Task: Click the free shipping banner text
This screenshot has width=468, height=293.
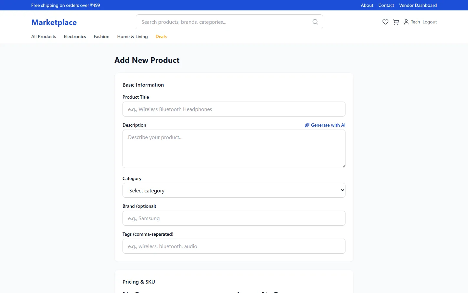Action: tap(66, 5)
